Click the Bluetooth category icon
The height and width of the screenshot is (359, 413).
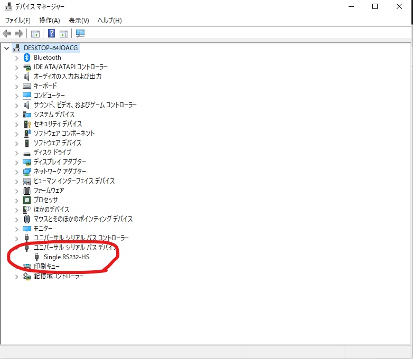pos(27,58)
